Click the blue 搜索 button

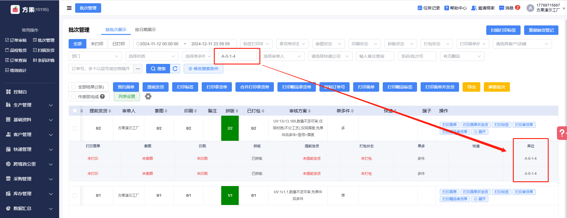[158, 69]
